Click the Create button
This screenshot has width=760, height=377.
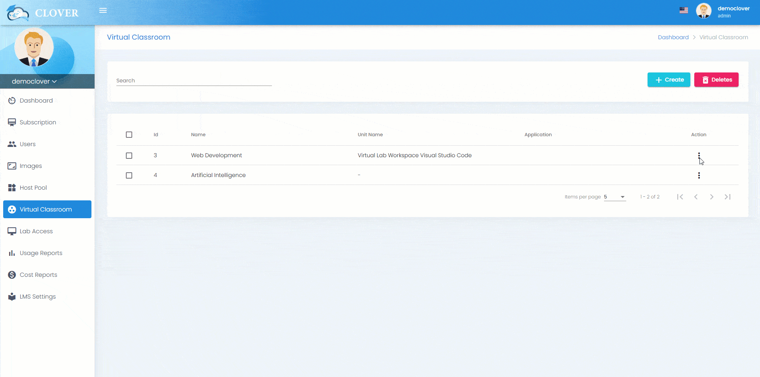pos(669,80)
